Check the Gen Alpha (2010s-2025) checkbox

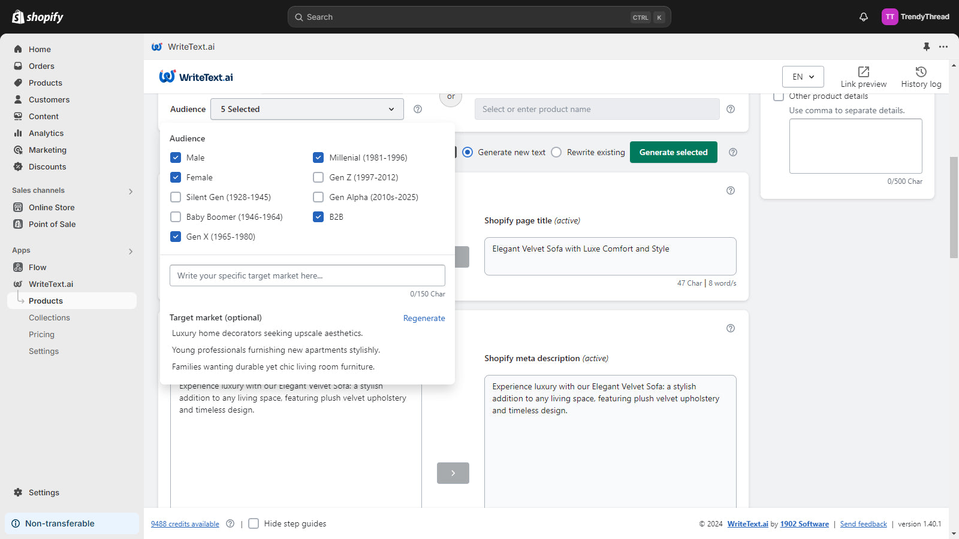click(x=318, y=197)
